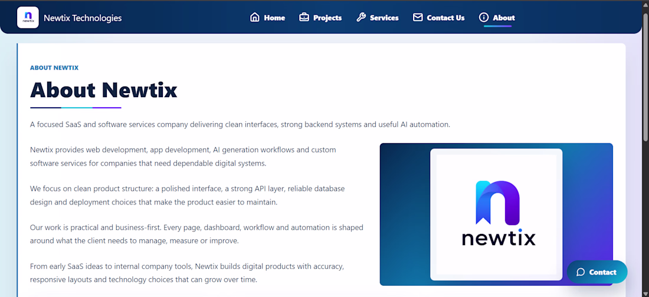Click the small "ABOUT NEWTIX" label

(54, 67)
